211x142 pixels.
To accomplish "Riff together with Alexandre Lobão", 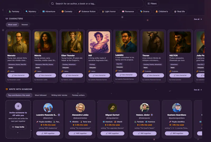I will (80, 133).
